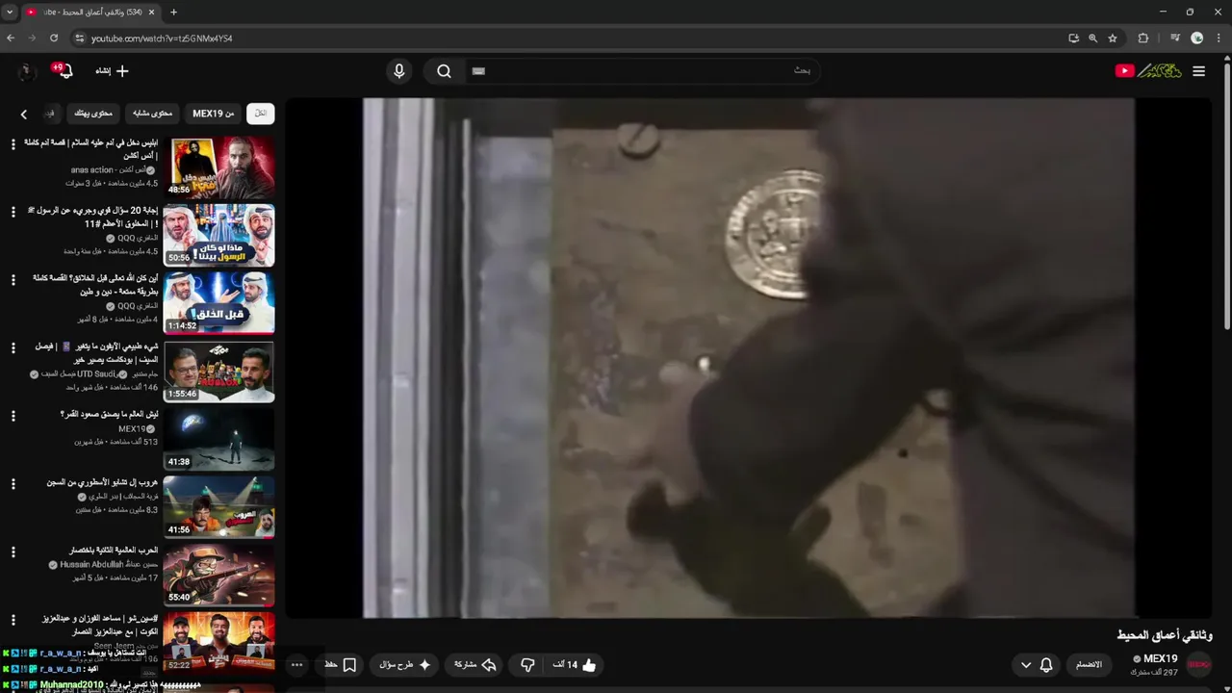Open the browser zoom magnifier icon
The image size is (1232, 693).
[x=1092, y=38]
